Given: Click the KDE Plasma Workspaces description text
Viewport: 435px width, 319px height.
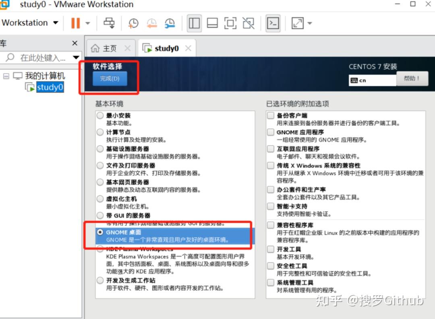Looking at the screenshot, I should point(178,264).
